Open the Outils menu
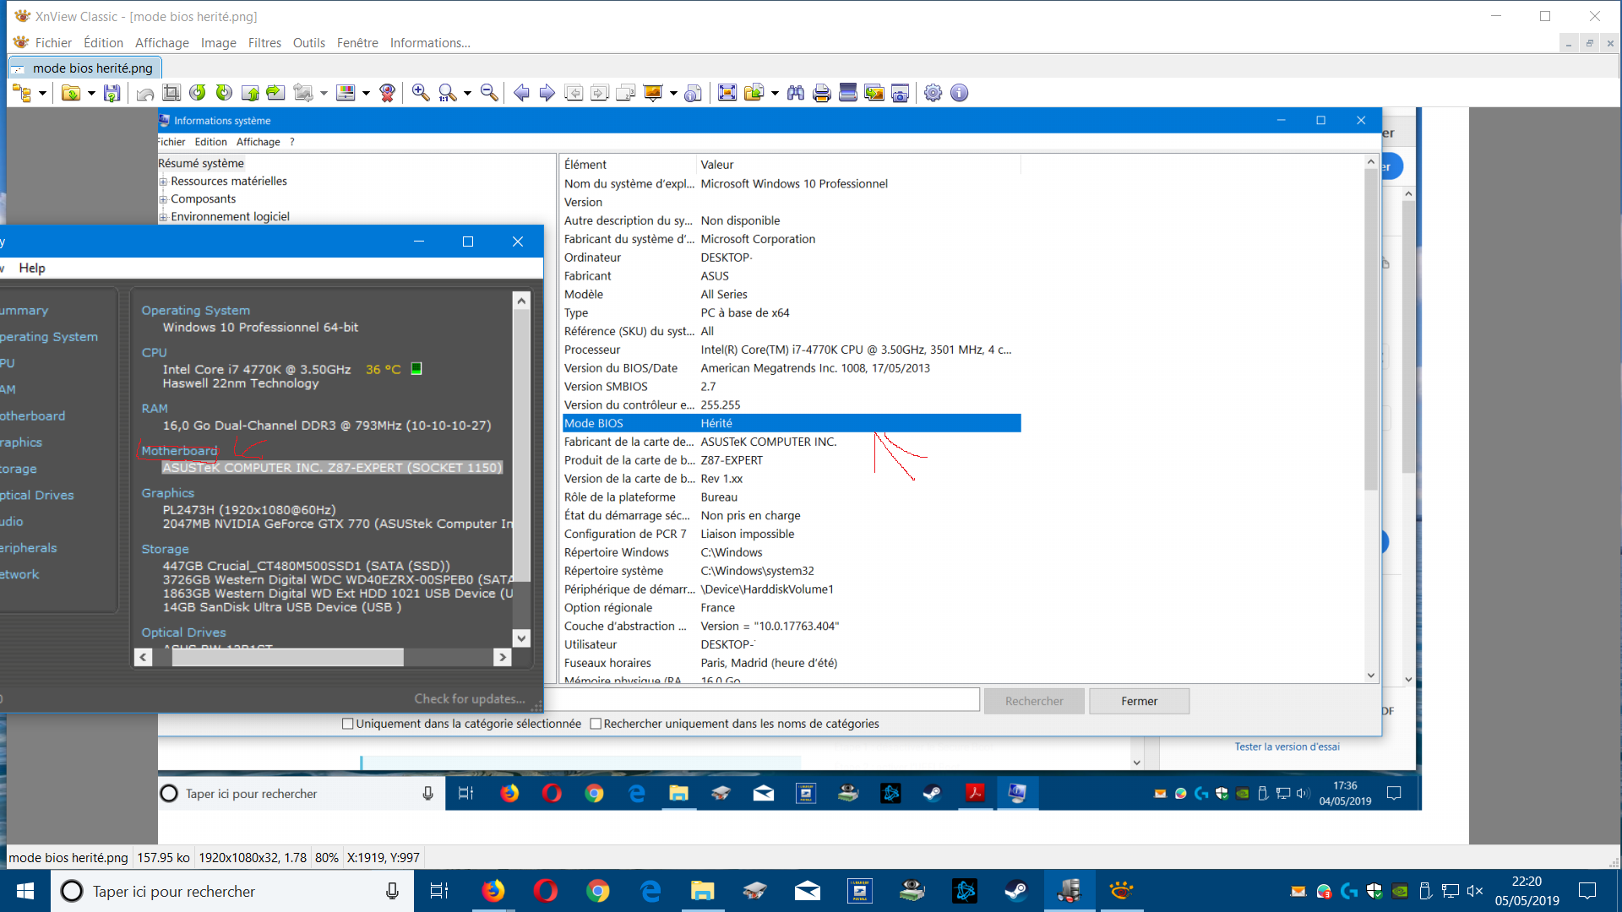The width and height of the screenshot is (1622, 912). point(308,43)
